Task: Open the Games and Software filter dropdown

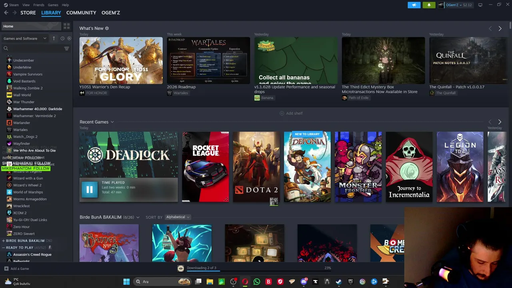Action: [x=25, y=38]
